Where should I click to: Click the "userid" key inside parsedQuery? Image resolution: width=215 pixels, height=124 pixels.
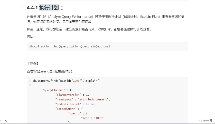[74, 113]
